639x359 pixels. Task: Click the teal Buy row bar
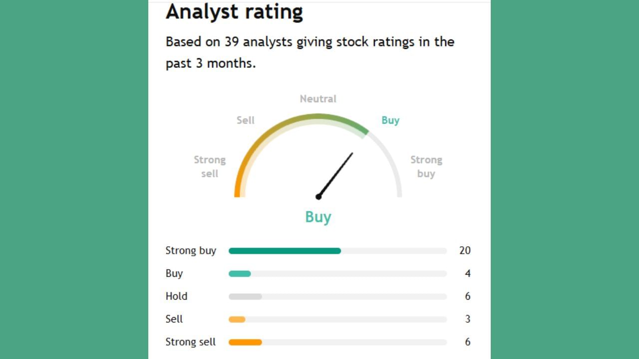click(240, 274)
